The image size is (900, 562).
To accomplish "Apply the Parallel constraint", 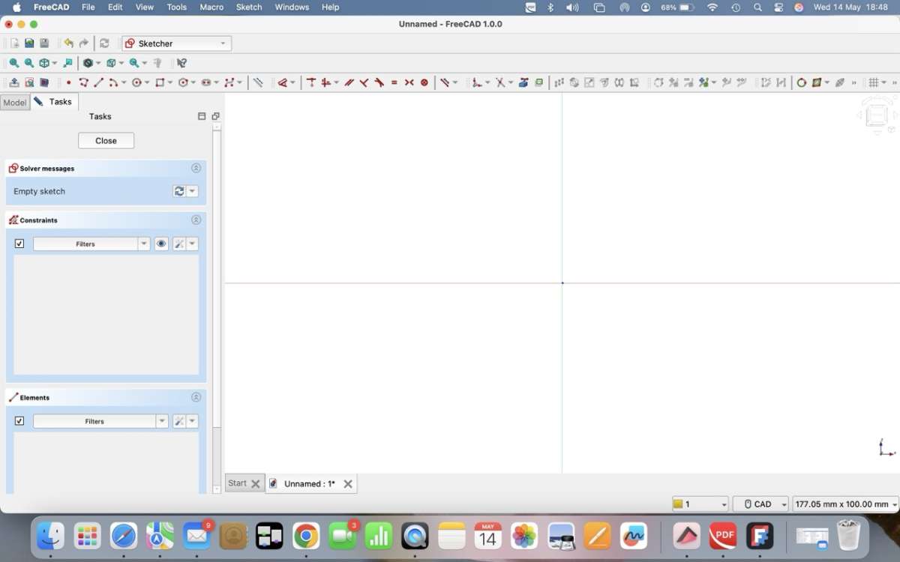I will (x=349, y=82).
